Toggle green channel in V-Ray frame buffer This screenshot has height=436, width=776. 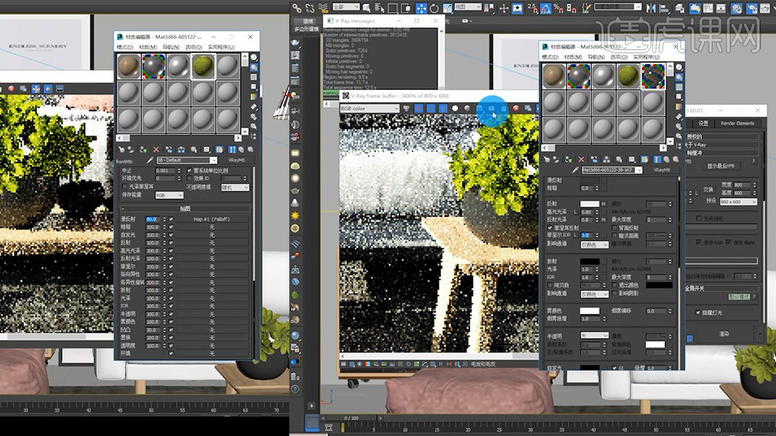point(431,108)
